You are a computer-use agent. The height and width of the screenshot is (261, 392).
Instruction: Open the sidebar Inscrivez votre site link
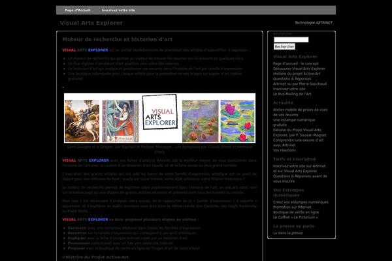[x=289, y=89]
